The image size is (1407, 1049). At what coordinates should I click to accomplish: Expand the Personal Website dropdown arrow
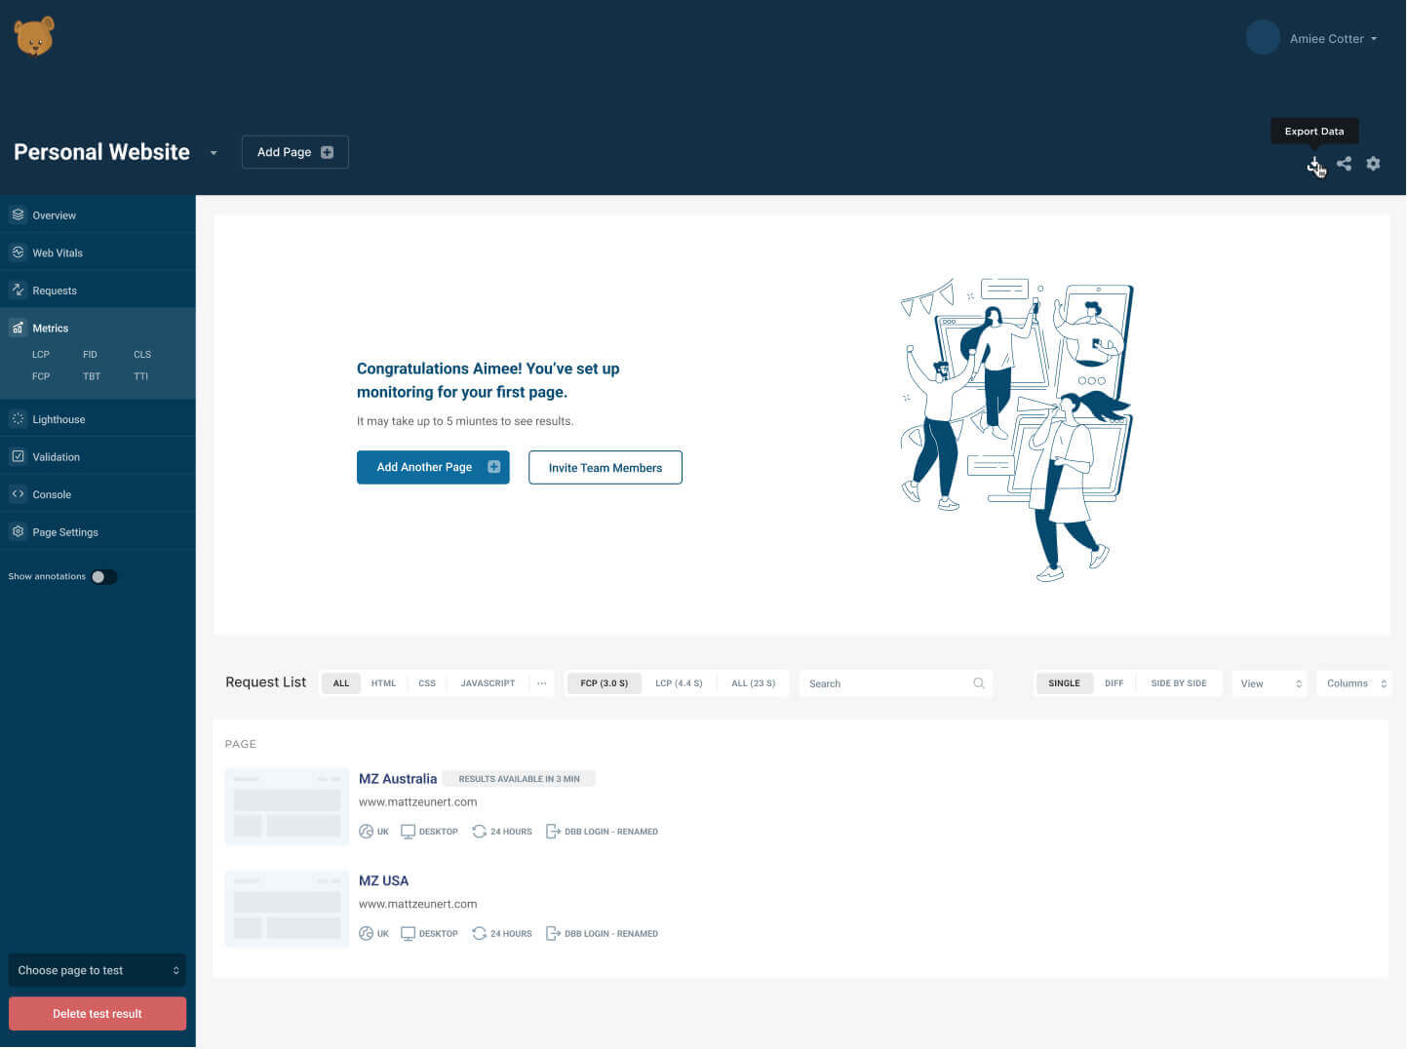click(214, 153)
